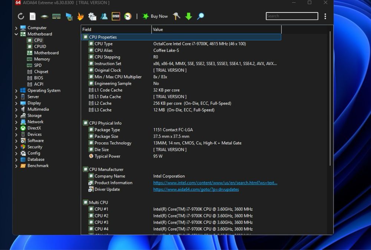Select the CPU #3 row
This screenshot has width=371, height=250.
181,222
